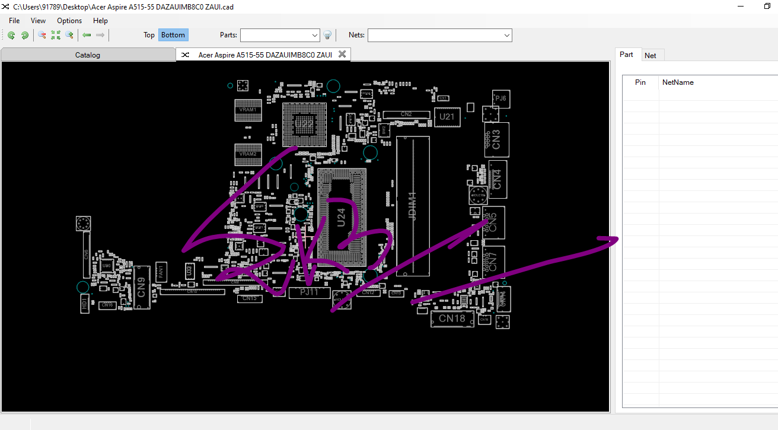Select the CN2 connector on the board
Screen dimensions: 778x430
coord(406,114)
